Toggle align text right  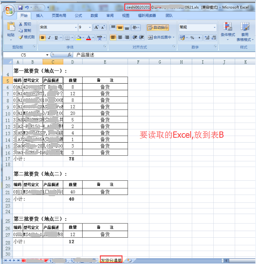tap(127, 37)
